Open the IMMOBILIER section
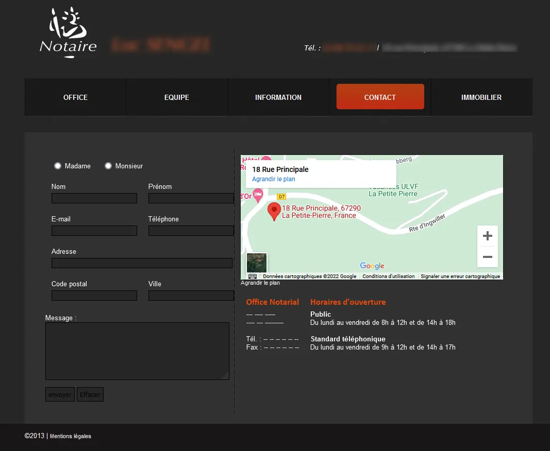This screenshot has height=451, width=550. [481, 97]
